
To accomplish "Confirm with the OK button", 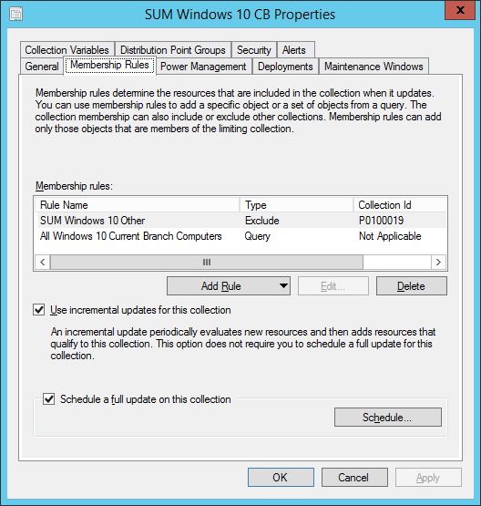I will point(281,477).
